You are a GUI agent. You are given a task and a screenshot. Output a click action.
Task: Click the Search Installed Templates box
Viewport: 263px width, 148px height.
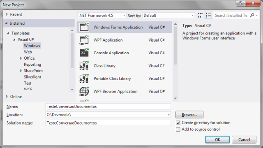tap(231, 16)
